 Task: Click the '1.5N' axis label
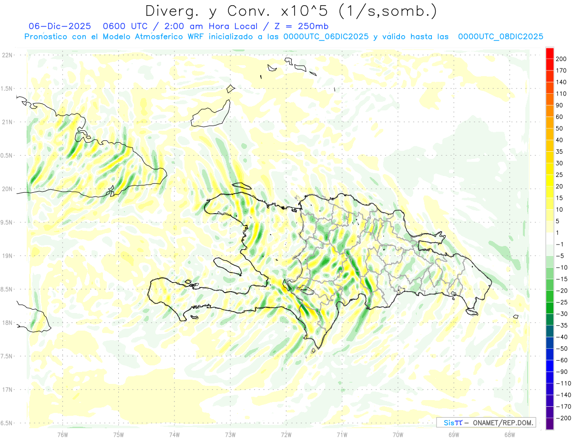[x=7, y=88]
